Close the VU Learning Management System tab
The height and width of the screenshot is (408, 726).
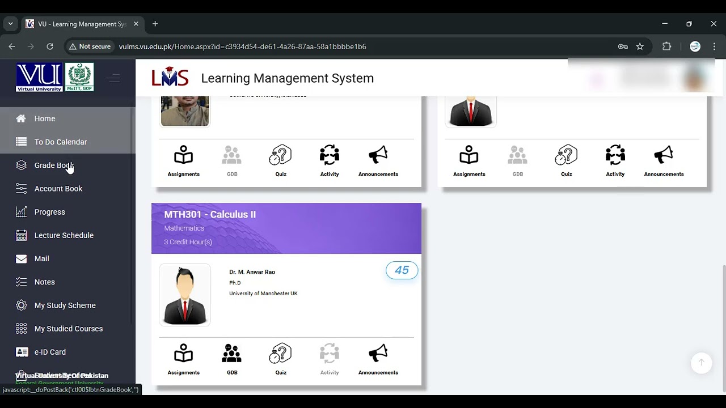click(x=136, y=24)
